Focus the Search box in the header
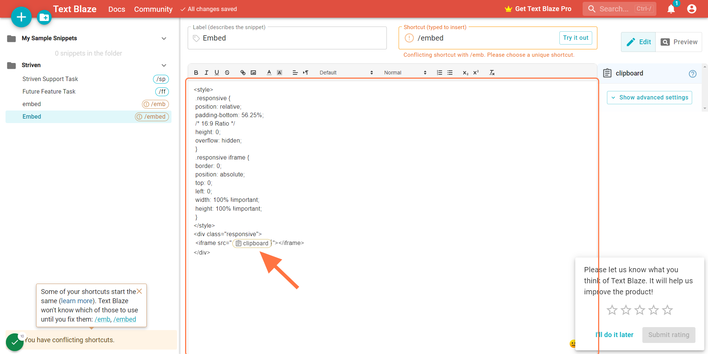 [619, 9]
